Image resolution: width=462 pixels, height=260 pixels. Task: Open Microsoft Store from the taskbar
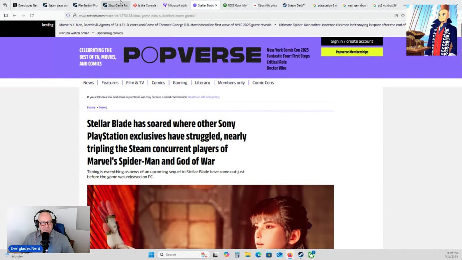click(269, 255)
